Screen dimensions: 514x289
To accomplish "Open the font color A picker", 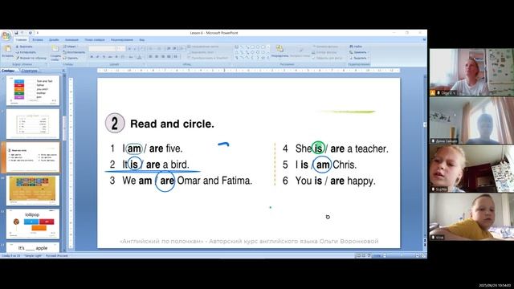I will point(139,57).
